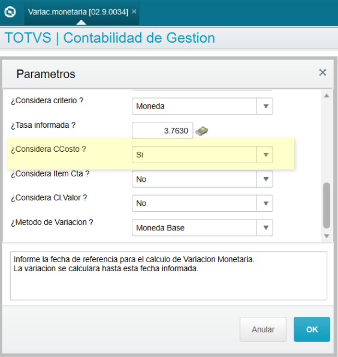Open the Considera Cl.Valor dropdown arrow
The width and height of the screenshot is (338, 357).
[265, 203]
